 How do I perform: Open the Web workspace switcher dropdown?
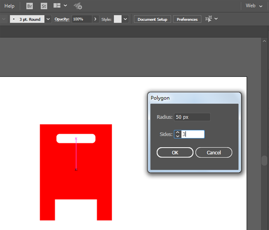(x=254, y=6)
